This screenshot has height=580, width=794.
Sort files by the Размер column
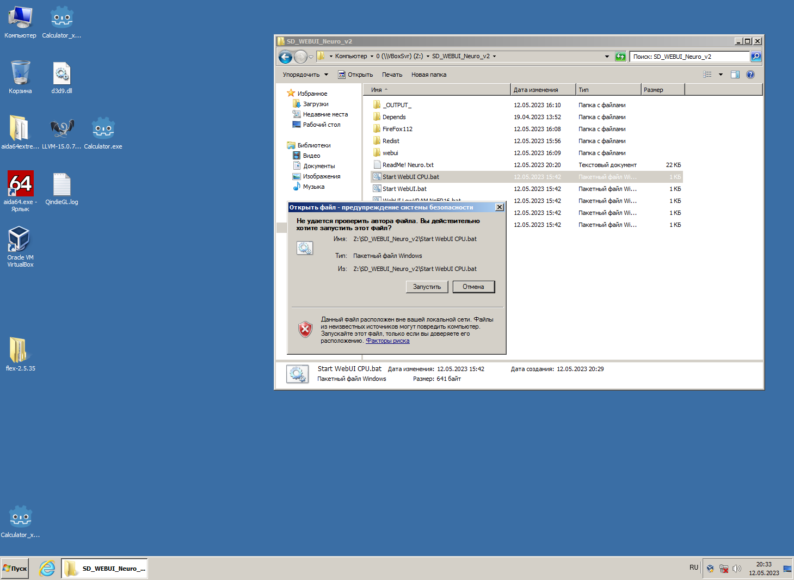[x=663, y=90]
